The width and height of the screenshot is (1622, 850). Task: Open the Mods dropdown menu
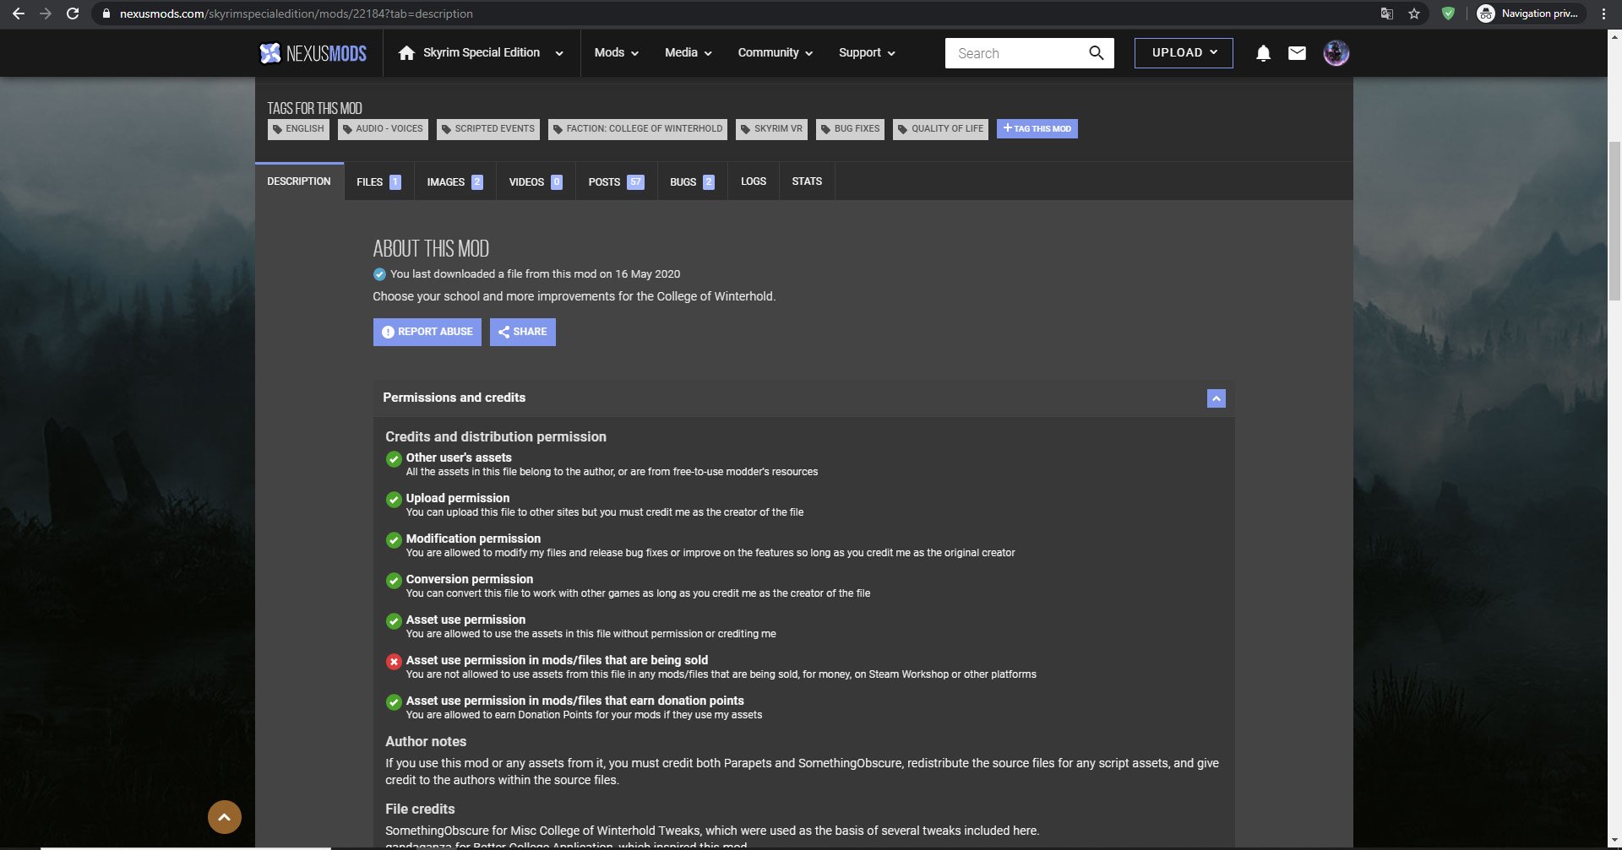click(616, 52)
